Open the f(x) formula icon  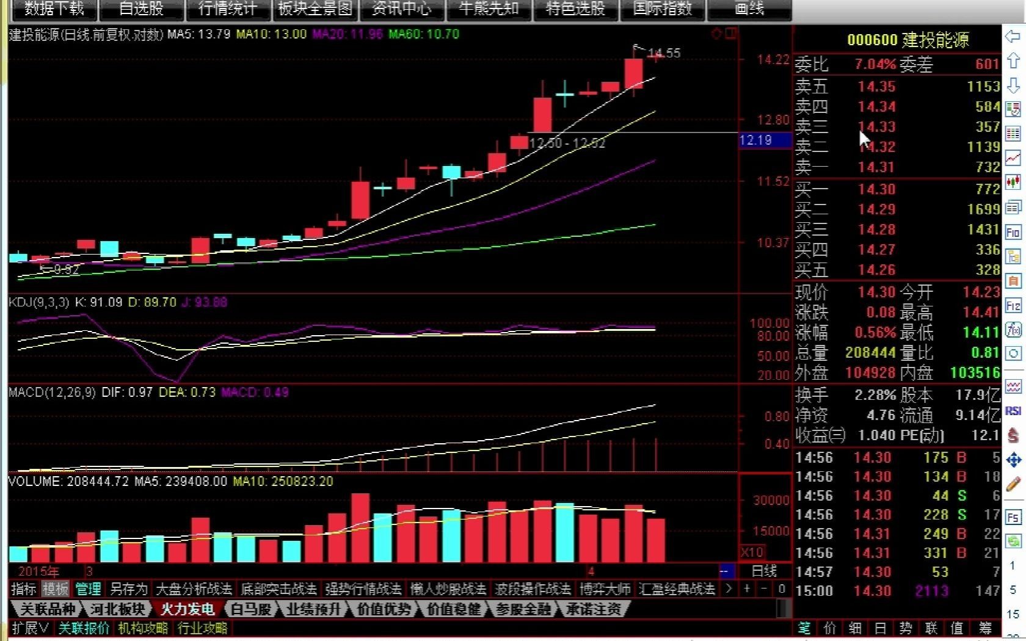[x=1013, y=330]
